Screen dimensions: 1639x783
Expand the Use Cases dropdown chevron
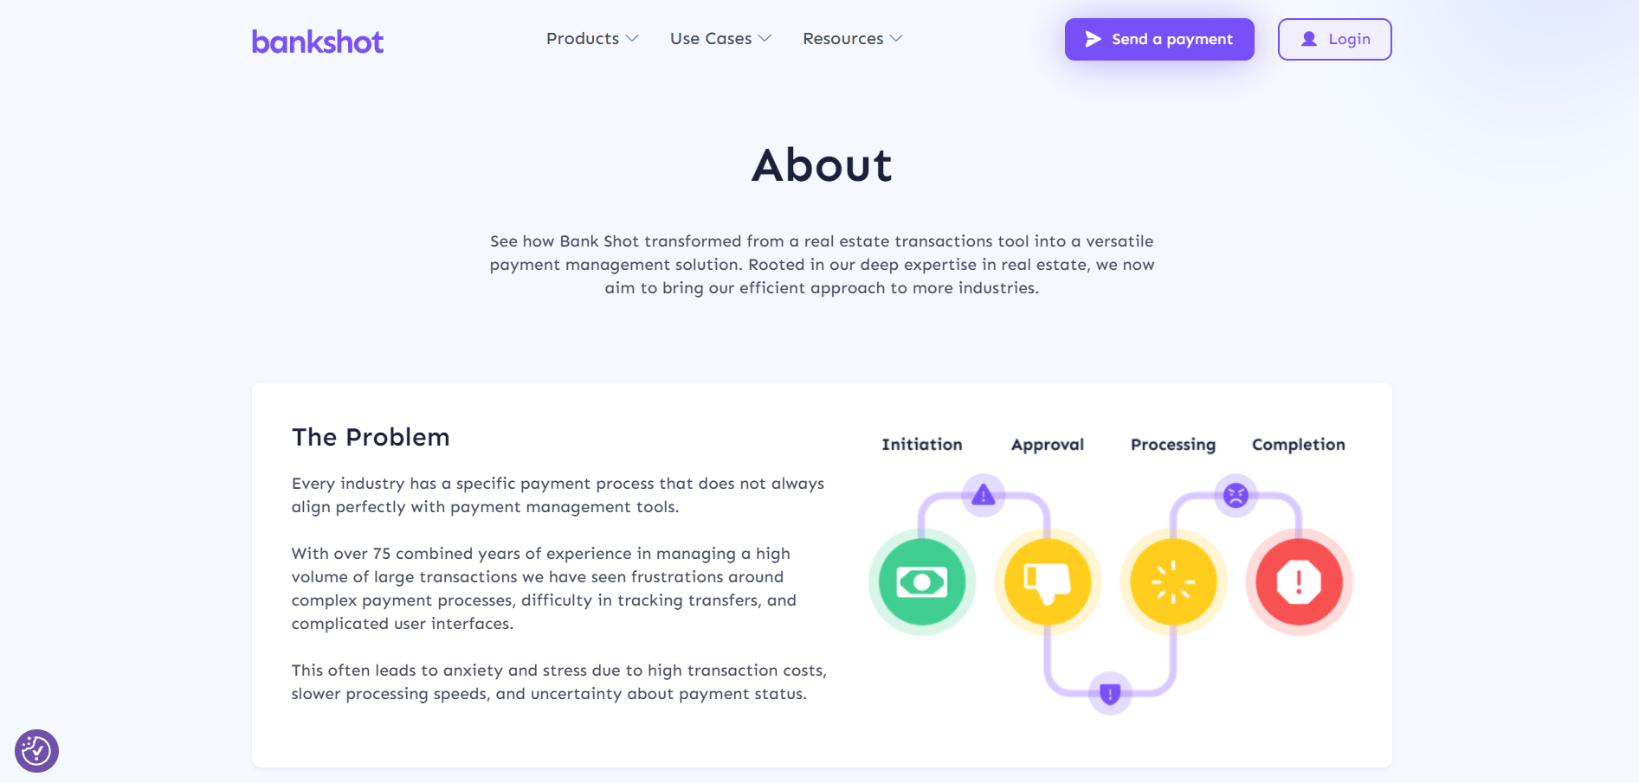[x=765, y=39]
